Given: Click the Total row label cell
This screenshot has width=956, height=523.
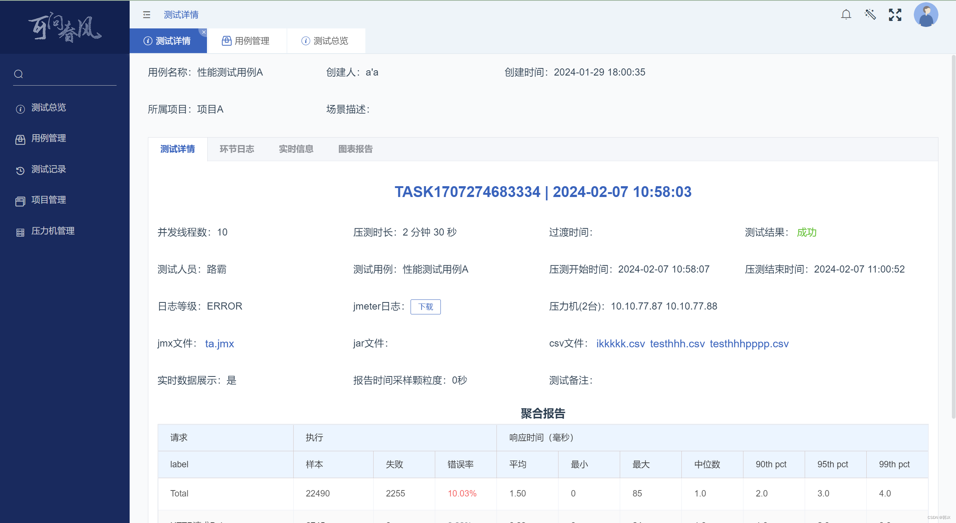Looking at the screenshot, I should (226, 493).
